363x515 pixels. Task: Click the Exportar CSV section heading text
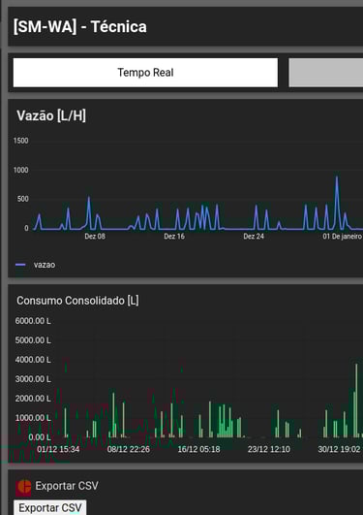click(67, 486)
